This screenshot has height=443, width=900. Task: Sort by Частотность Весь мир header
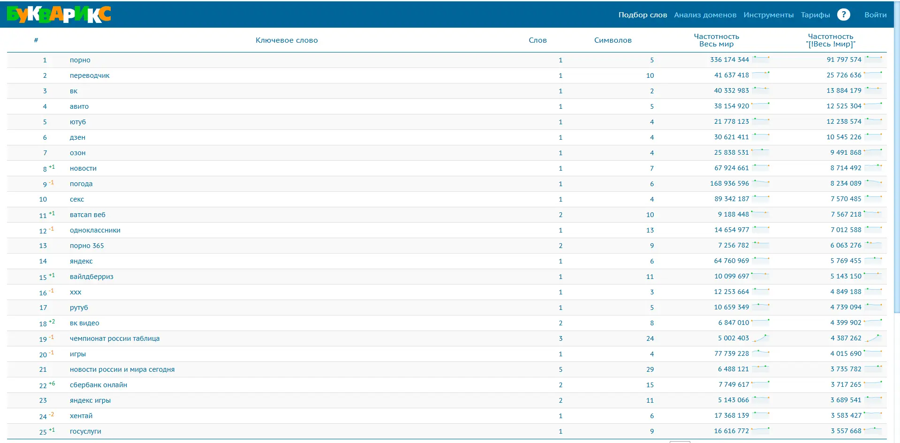pos(717,40)
